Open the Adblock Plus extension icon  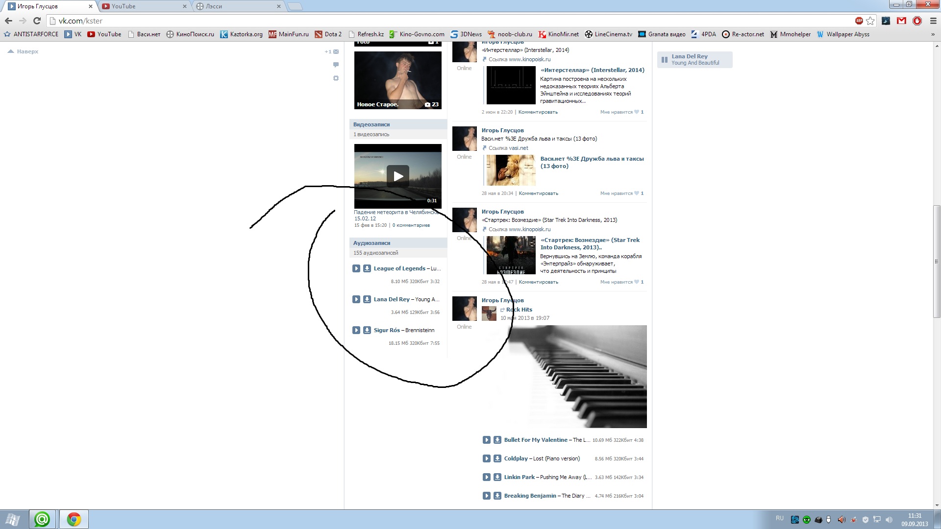click(859, 21)
